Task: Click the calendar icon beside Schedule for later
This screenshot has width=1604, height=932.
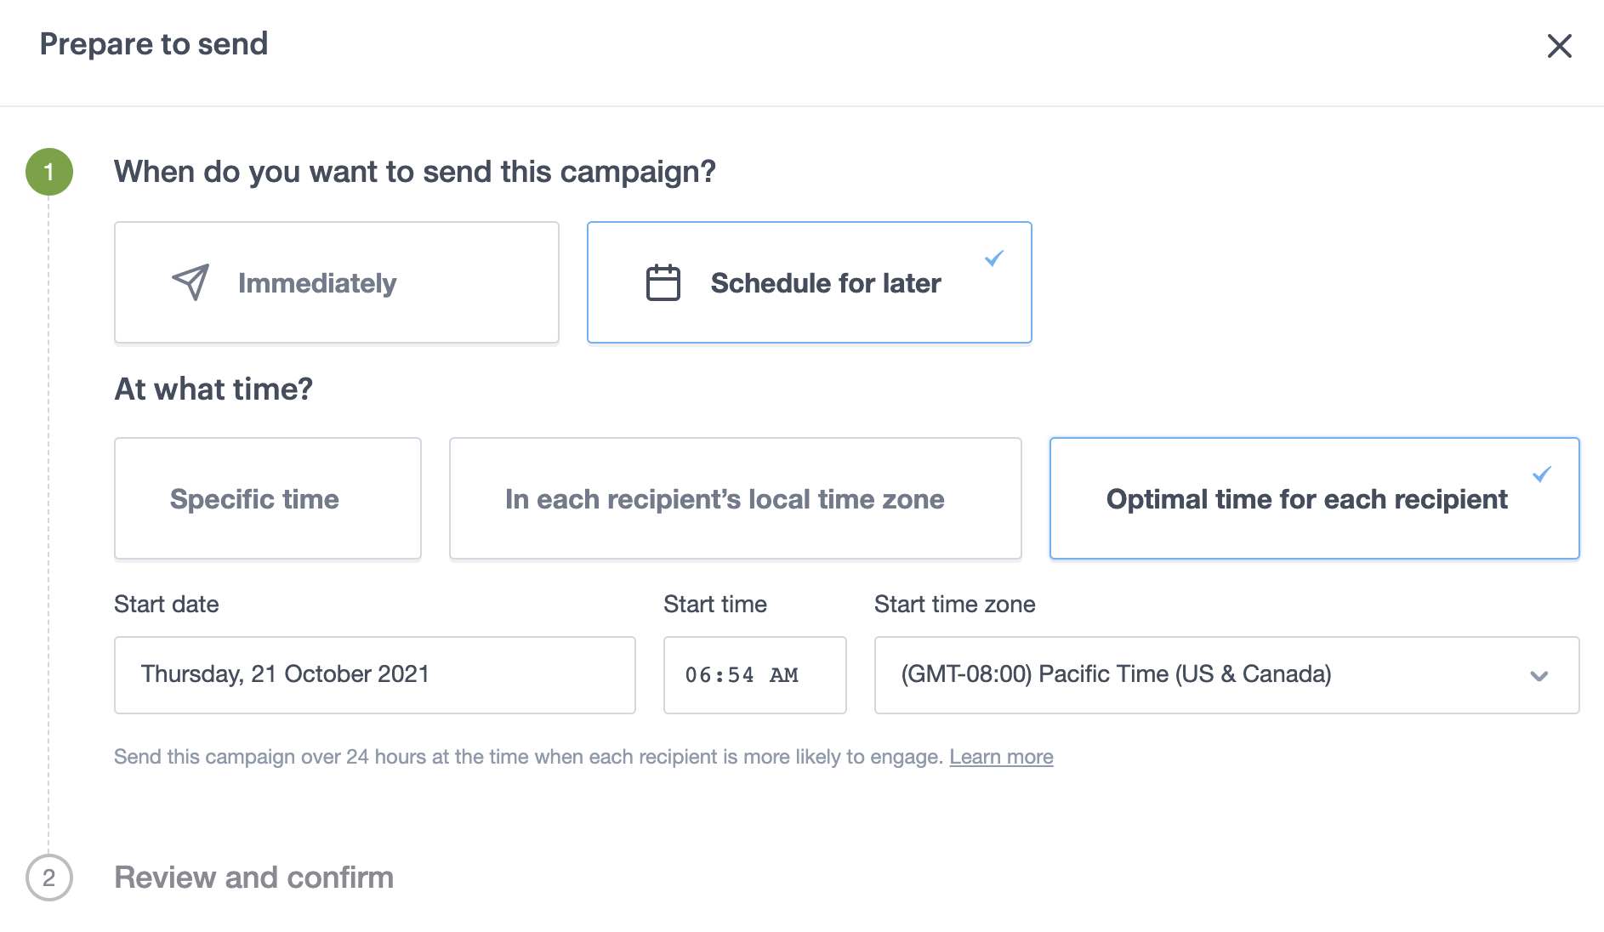Action: 663,281
